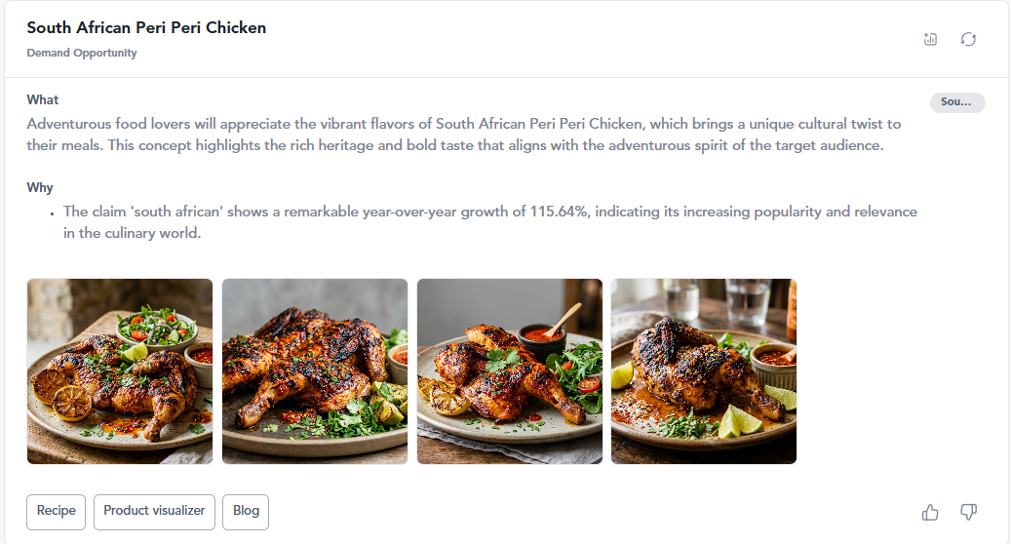Select the third image with sauce spoon
The image size is (1011, 544).
click(509, 371)
